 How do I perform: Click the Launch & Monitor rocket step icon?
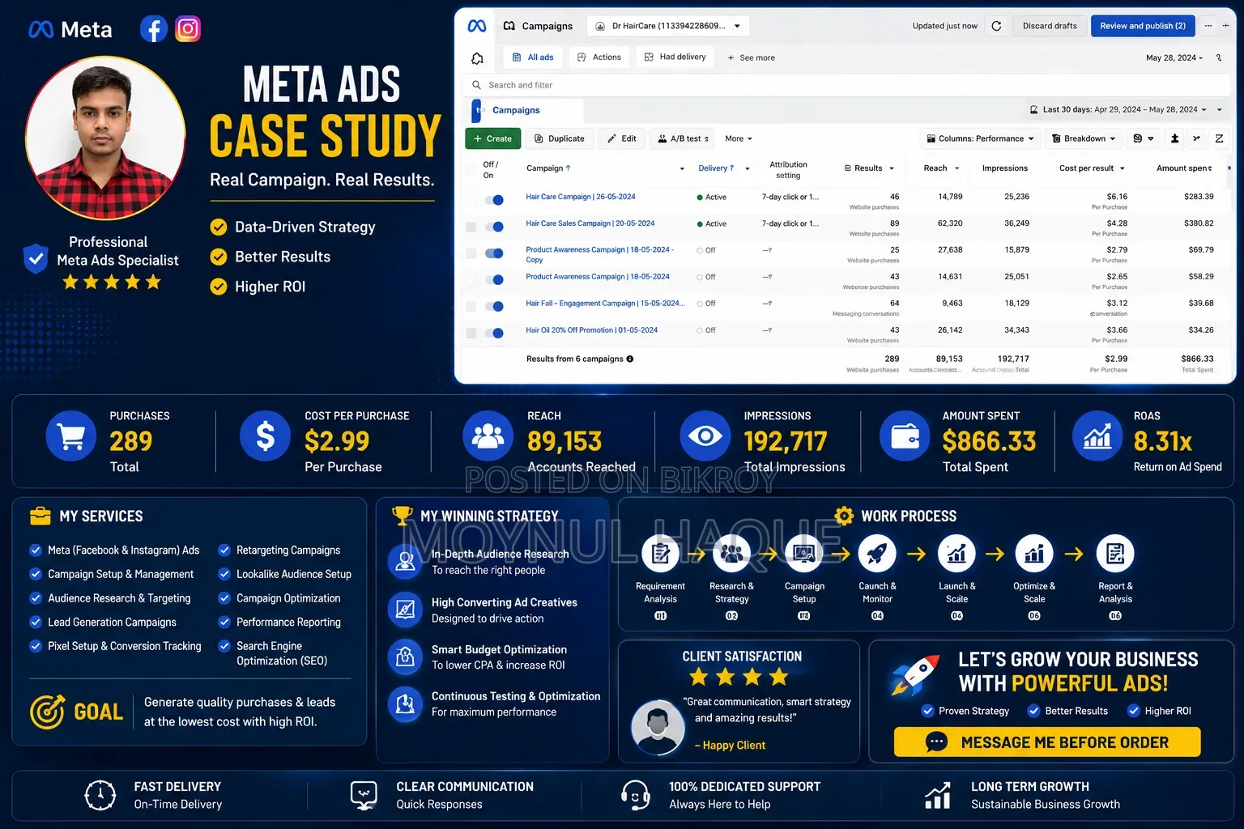pos(877,554)
